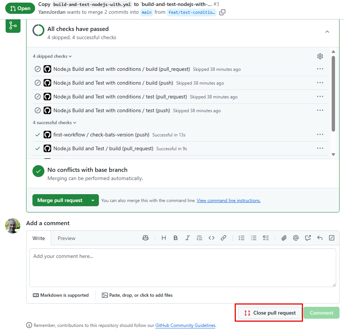Apply italic formatting to the comment
The height and width of the screenshot is (331, 344).
point(187,238)
